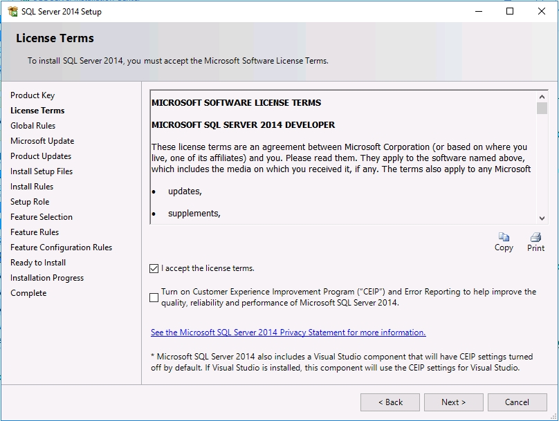Click the license text scroll down arrow

(542, 218)
